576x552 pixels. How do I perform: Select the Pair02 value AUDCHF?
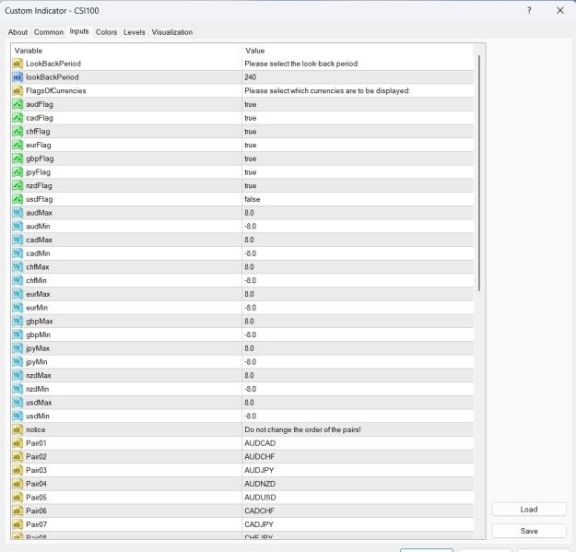click(260, 457)
